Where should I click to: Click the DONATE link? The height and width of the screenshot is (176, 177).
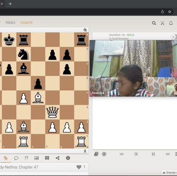[x=26, y=23]
